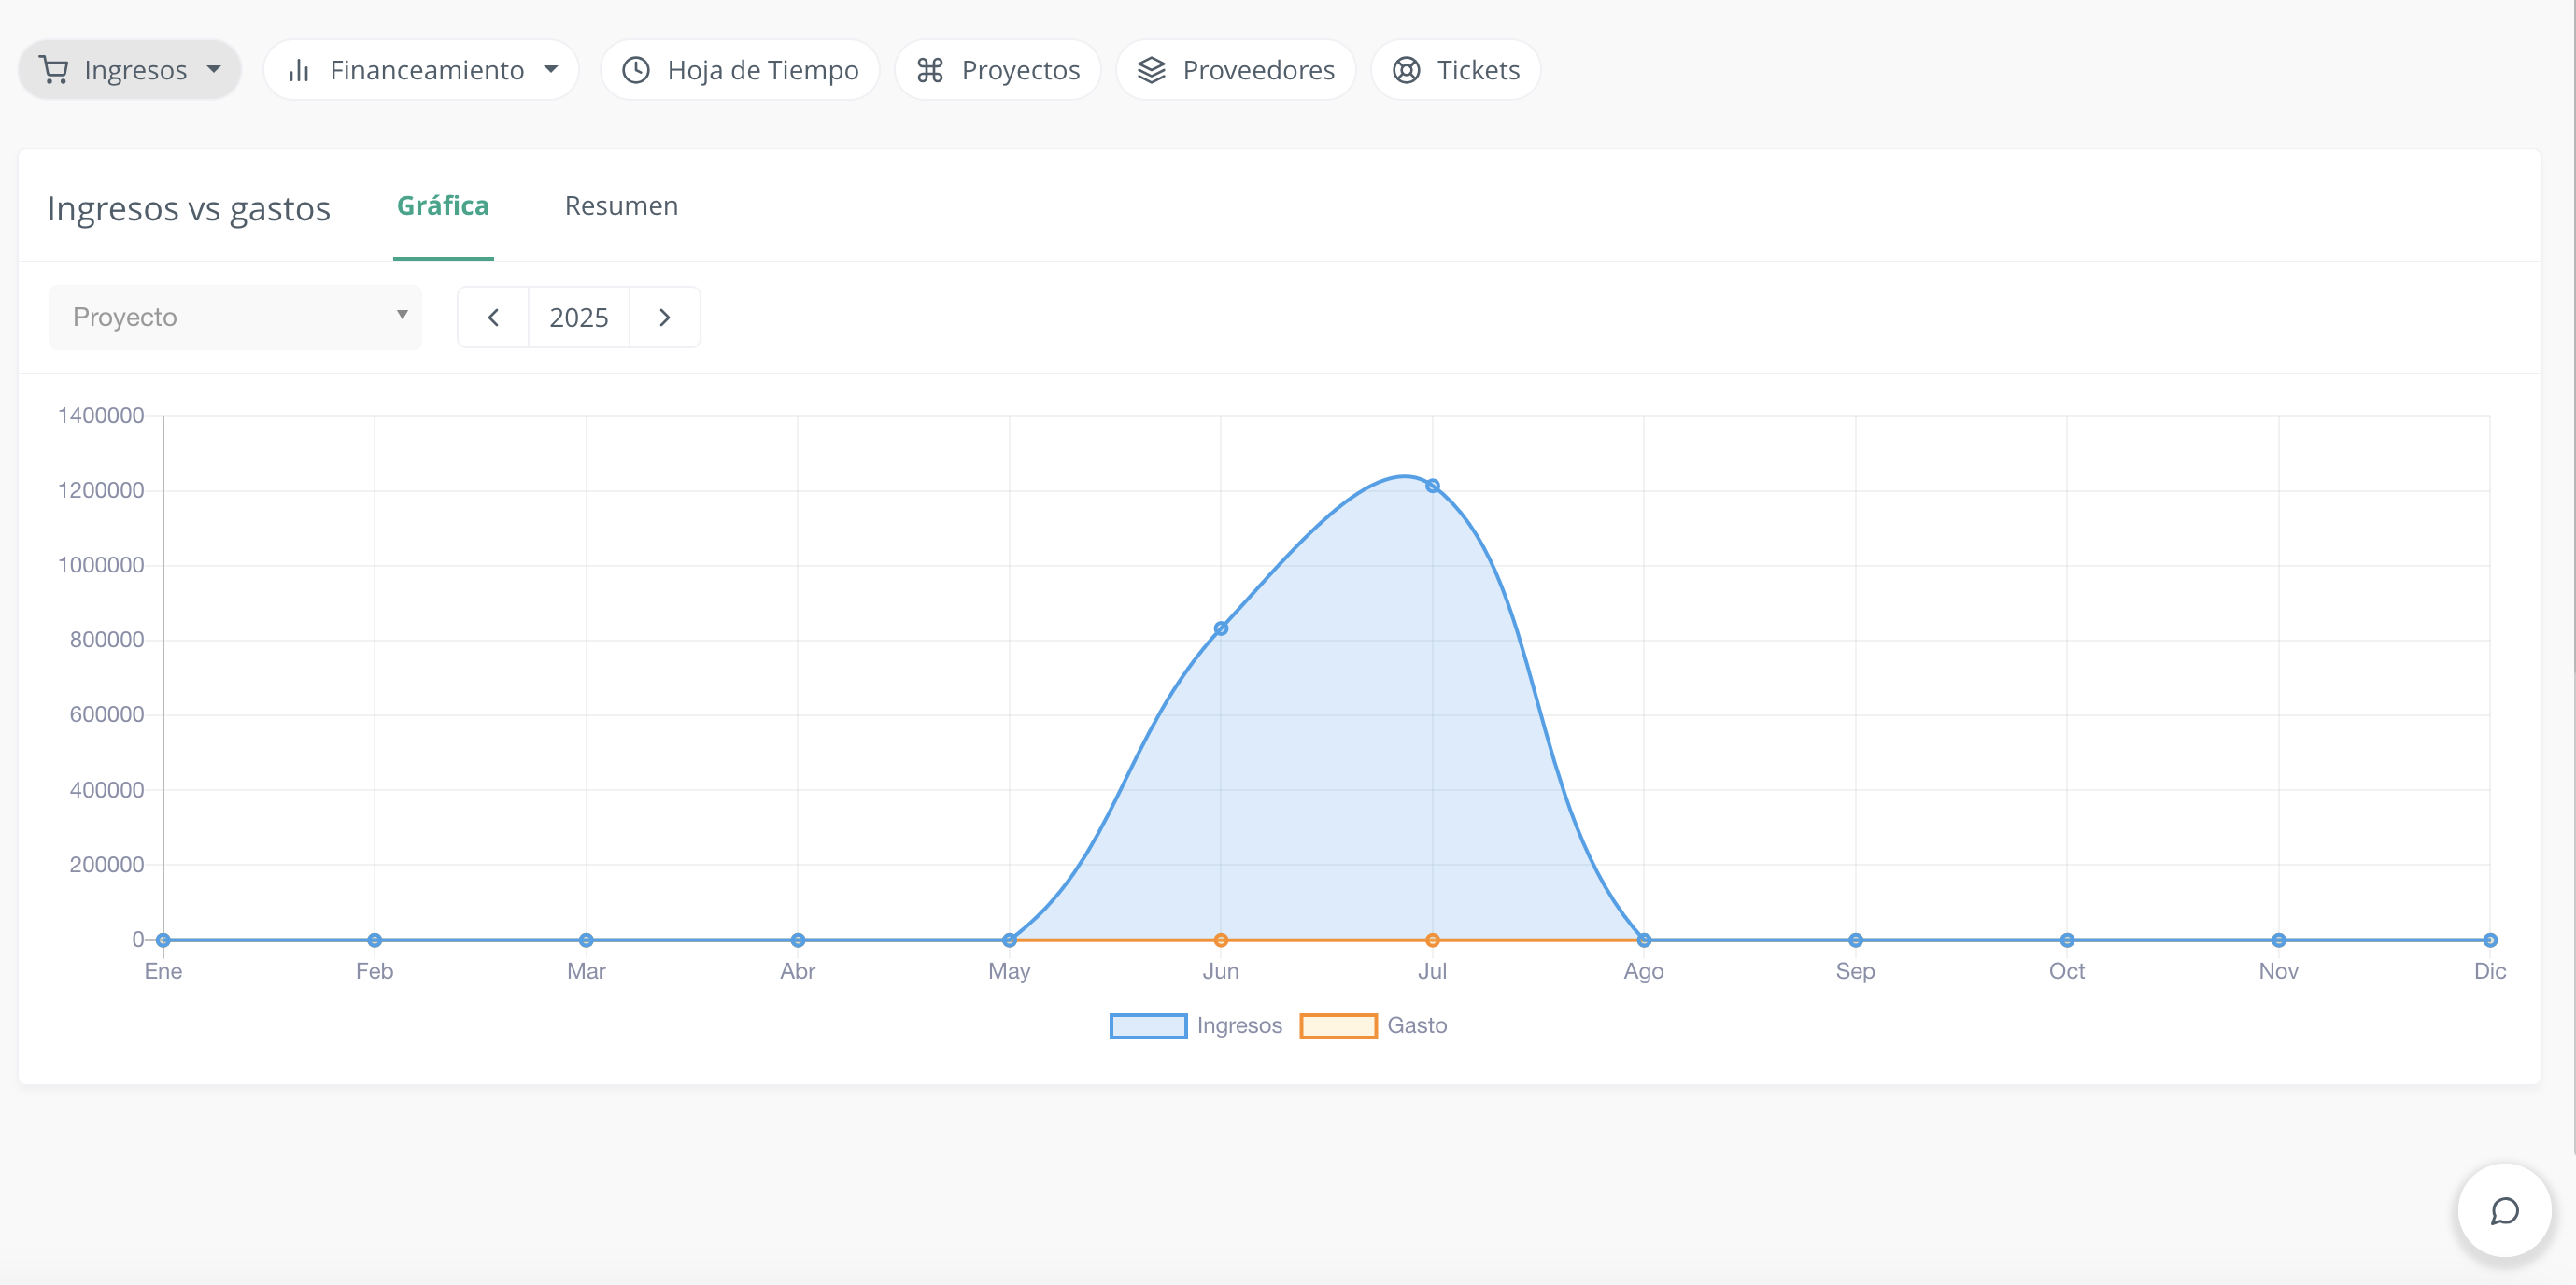This screenshot has height=1285, width=2576.
Task: Click the layers icon for Proveedores
Action: tap(1151, 70)
